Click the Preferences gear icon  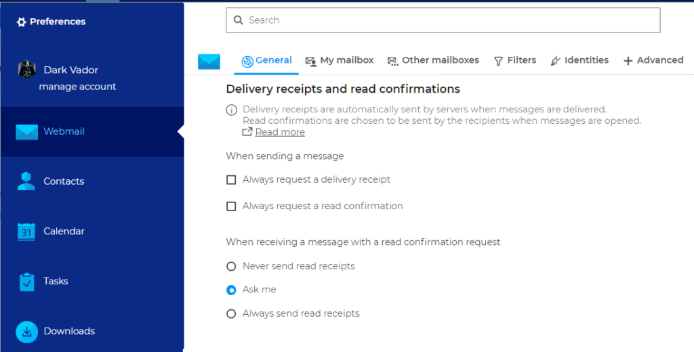click(21, 22)
